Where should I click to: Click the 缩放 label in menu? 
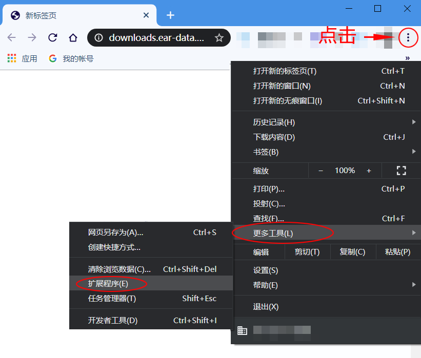[261, 171]
